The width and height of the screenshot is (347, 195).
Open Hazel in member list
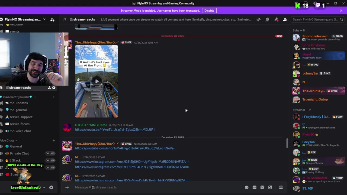[319, 56]
